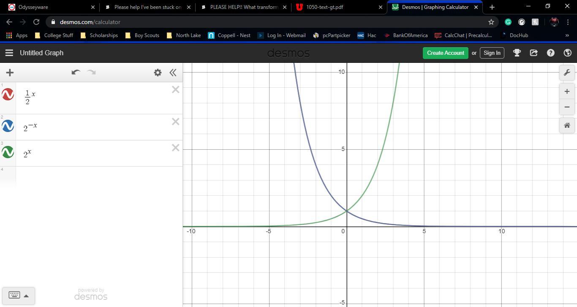Open the North Lake bookmark folder

pos(183,35)
